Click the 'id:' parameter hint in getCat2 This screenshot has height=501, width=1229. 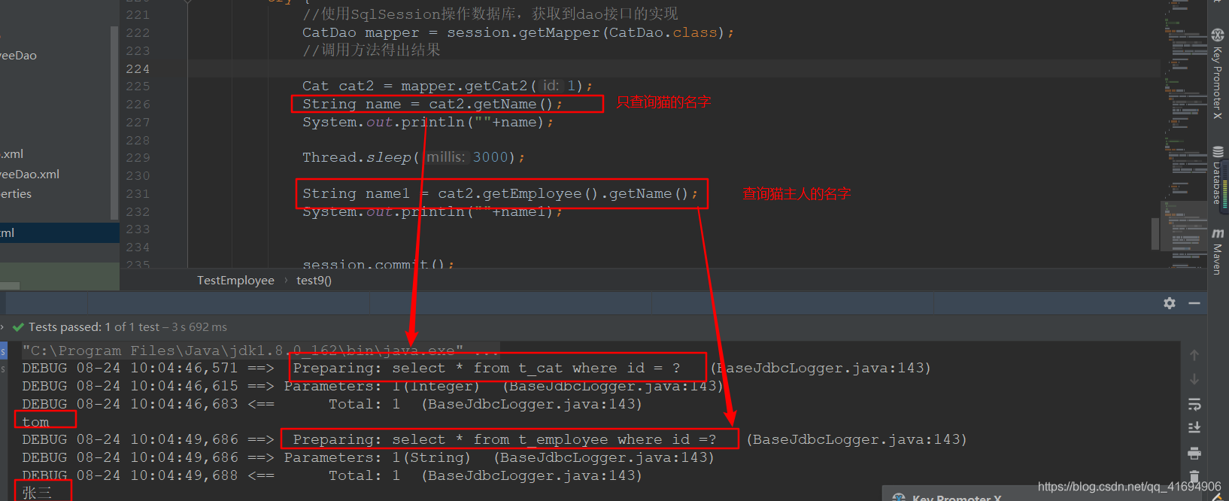pos(551,86)
